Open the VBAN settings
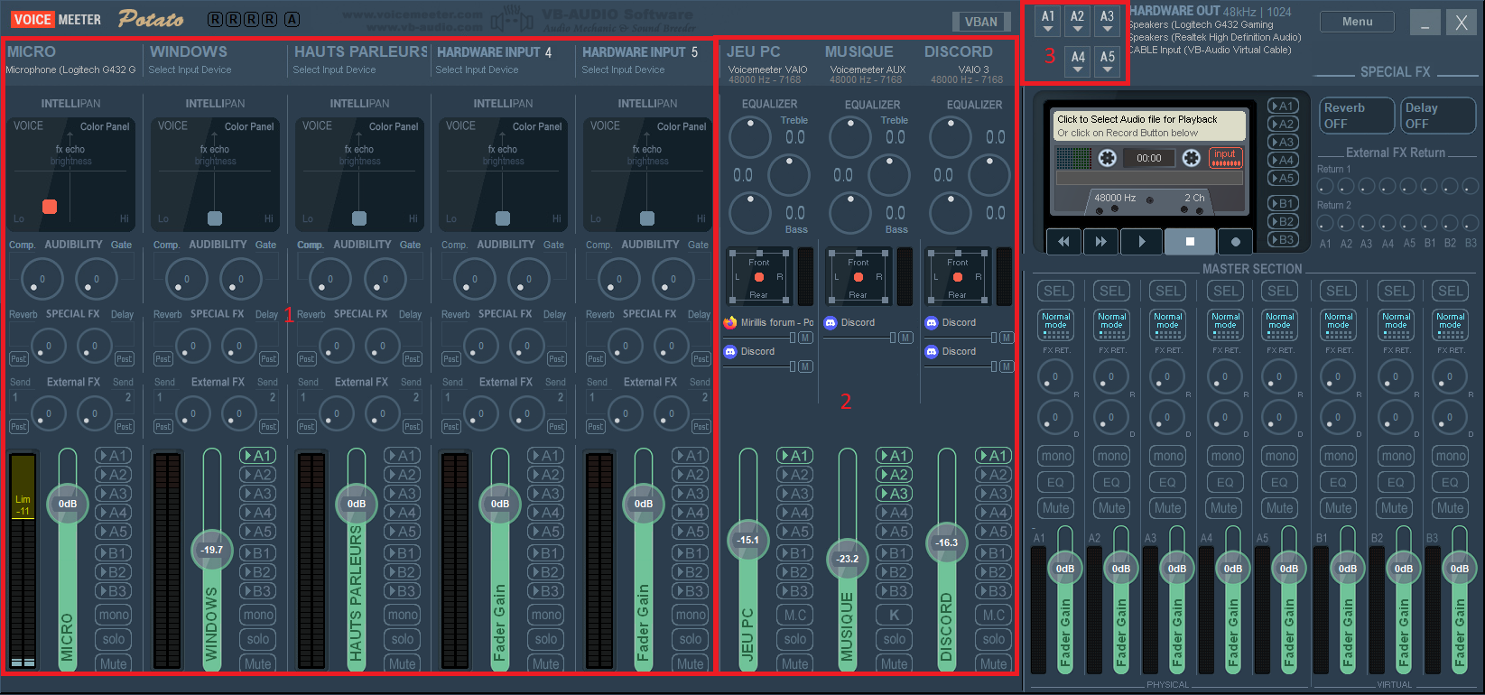 981,22
